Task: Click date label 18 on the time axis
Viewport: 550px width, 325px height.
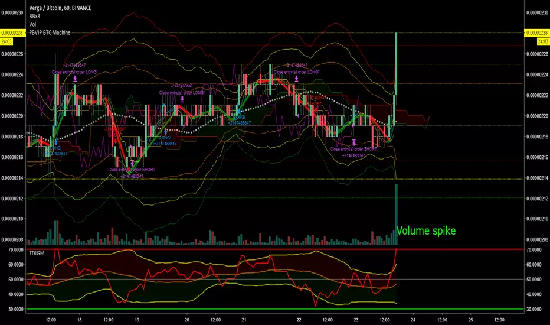Action: pos(79,320)
